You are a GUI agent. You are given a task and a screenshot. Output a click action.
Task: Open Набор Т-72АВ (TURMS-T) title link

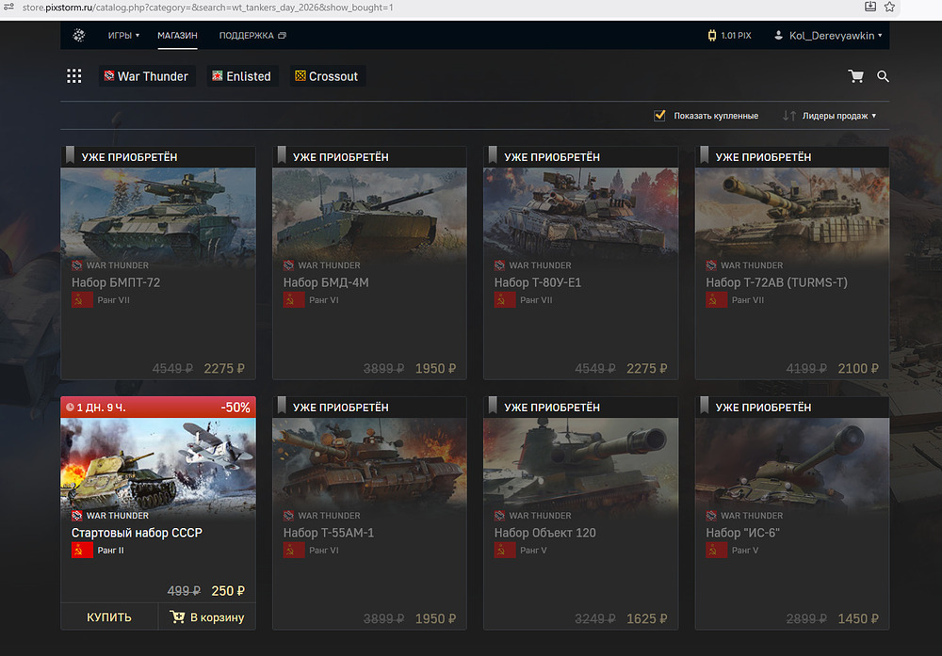click(x=776, y=282)
